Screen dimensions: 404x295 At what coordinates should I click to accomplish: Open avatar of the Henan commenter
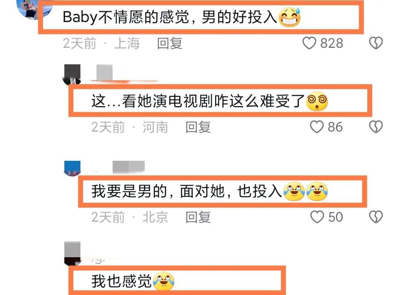[72, 75]
